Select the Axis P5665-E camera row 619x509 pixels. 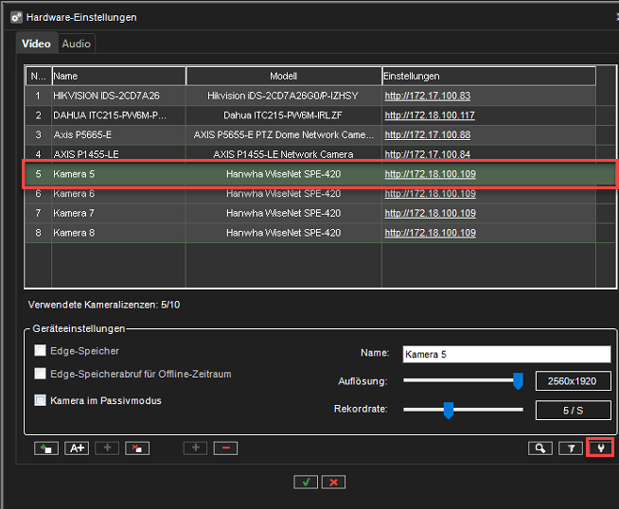click(114, 135)
